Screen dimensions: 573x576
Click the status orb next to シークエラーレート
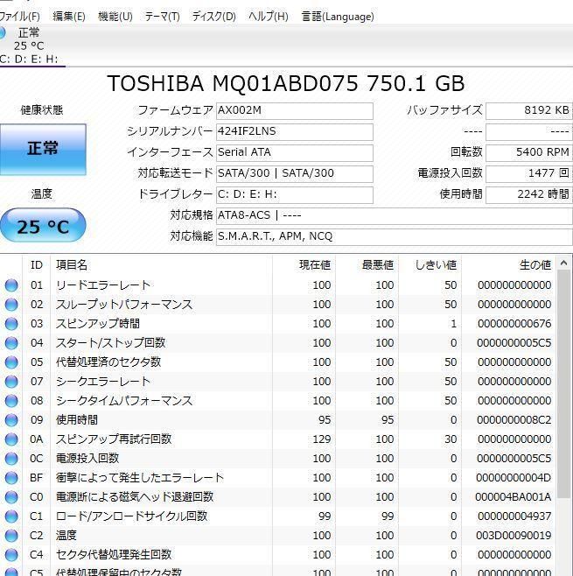[x=11, y=382]
